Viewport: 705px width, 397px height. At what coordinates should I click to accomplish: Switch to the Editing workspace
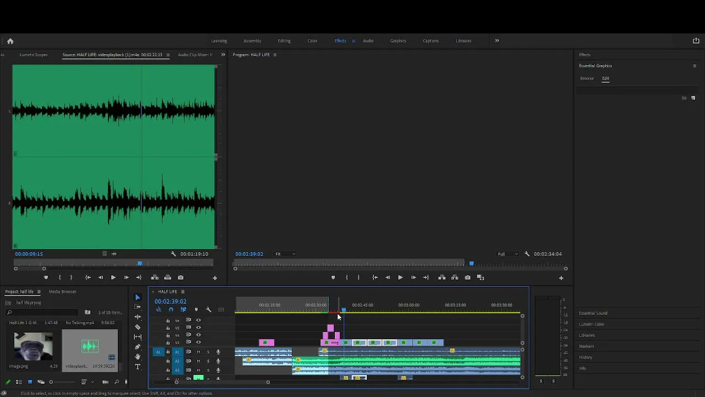click(284, 41)
